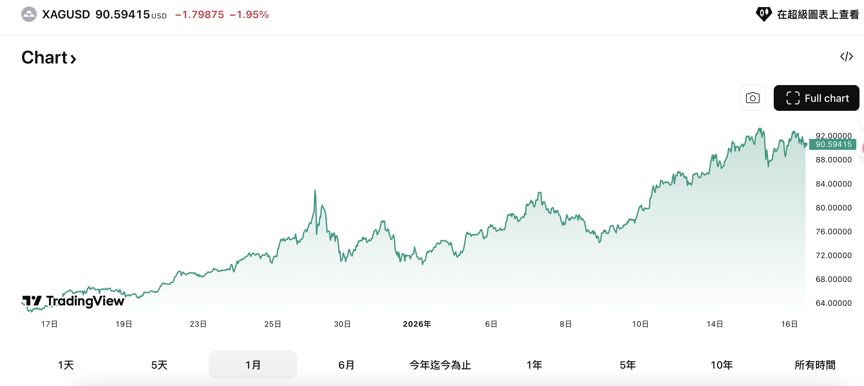Choose 今年迄今為止 range tab
Screen dimensions: 864x386
click(x=440, y=364)
